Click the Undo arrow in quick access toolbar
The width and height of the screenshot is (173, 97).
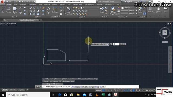(23, 2)
